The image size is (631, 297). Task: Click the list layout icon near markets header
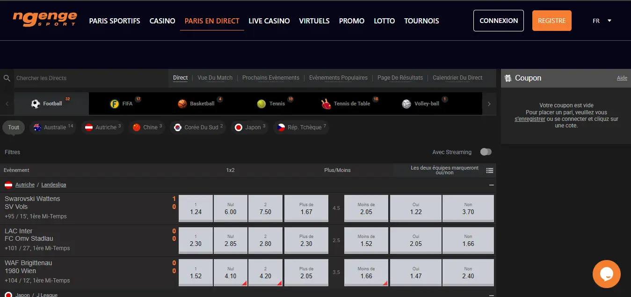pos(489,170)
